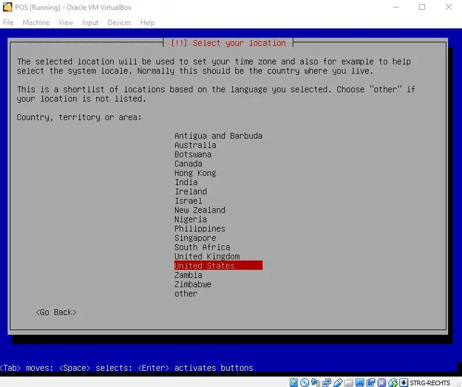Image resolution: width=462 pixels, height=387 pixels.
Task: Open the optical disk status icon
Action: (x=304, y=382)
